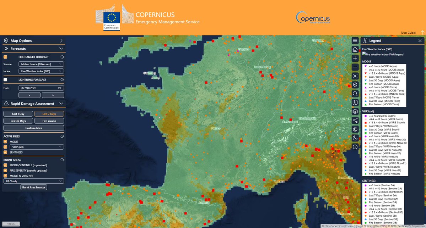Go to next date with > button
Viewport: 426px width, 228px height.
pos(53,95)
